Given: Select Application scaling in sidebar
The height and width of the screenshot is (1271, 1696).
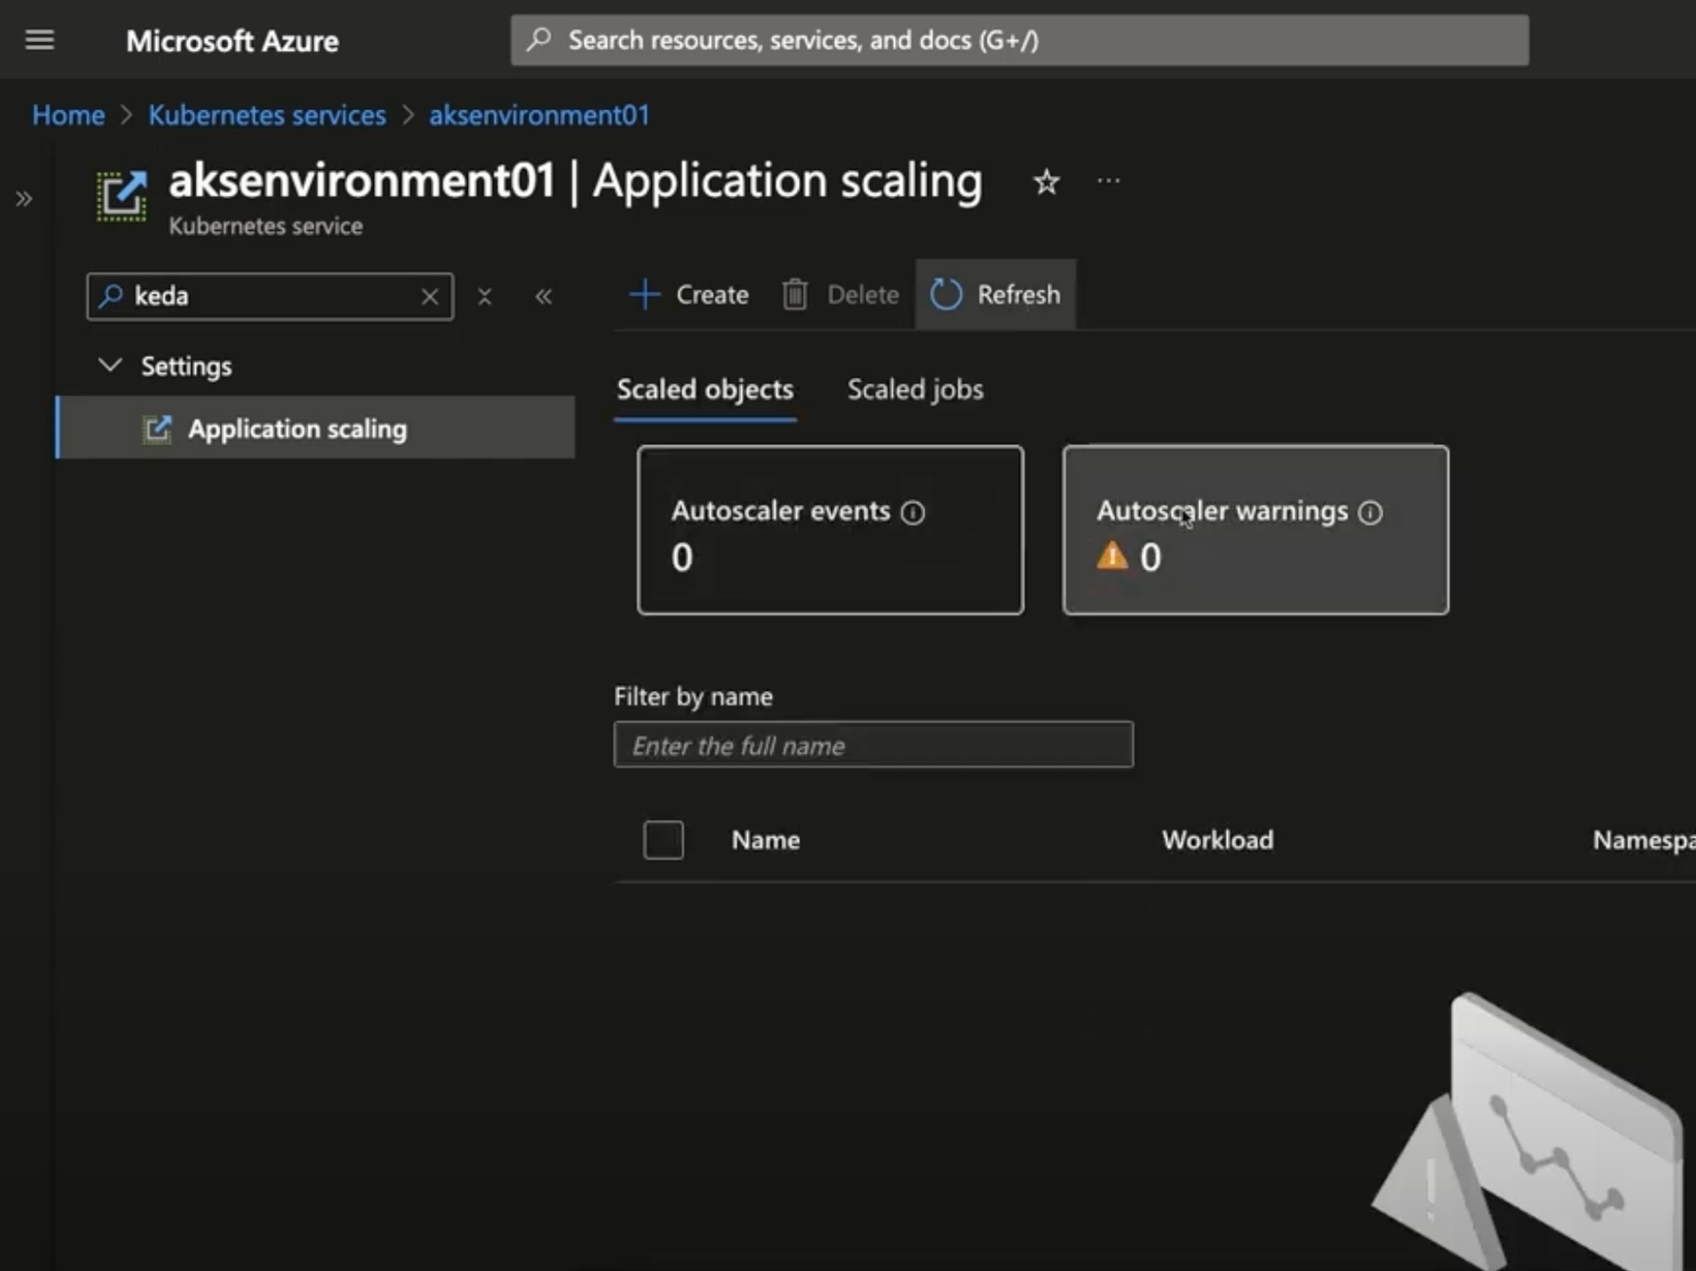Looking at the screenshot, I should 297,428.
